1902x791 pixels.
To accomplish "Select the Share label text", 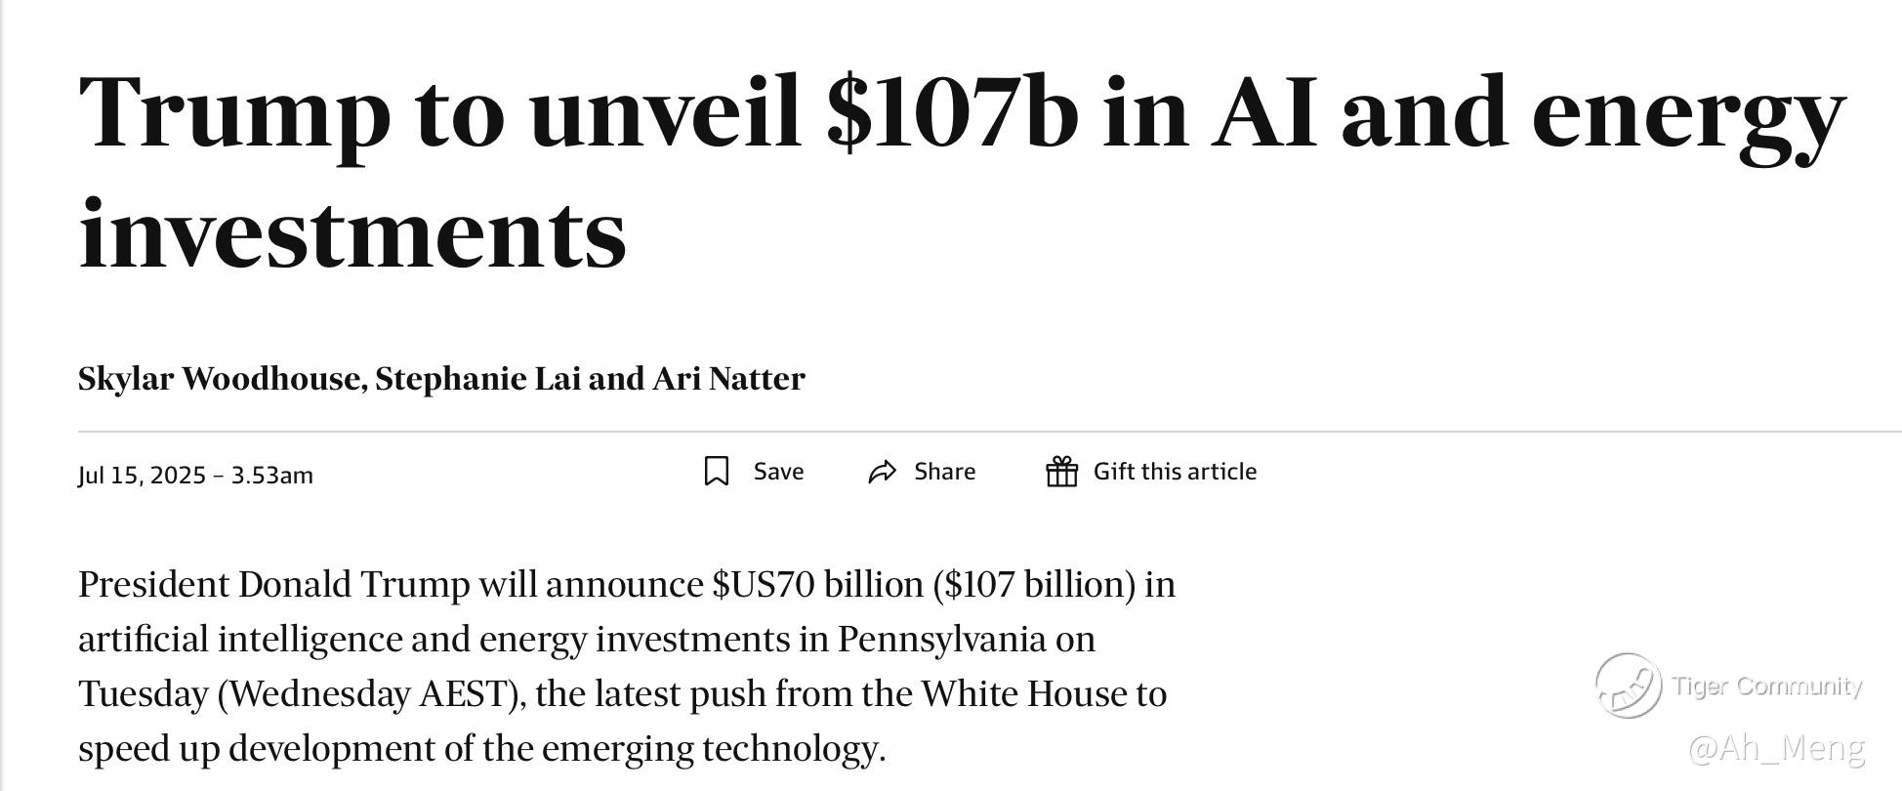I will [x=944, y=472].
